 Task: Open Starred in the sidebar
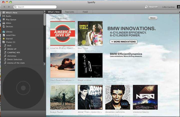click(x=22, y=39)
